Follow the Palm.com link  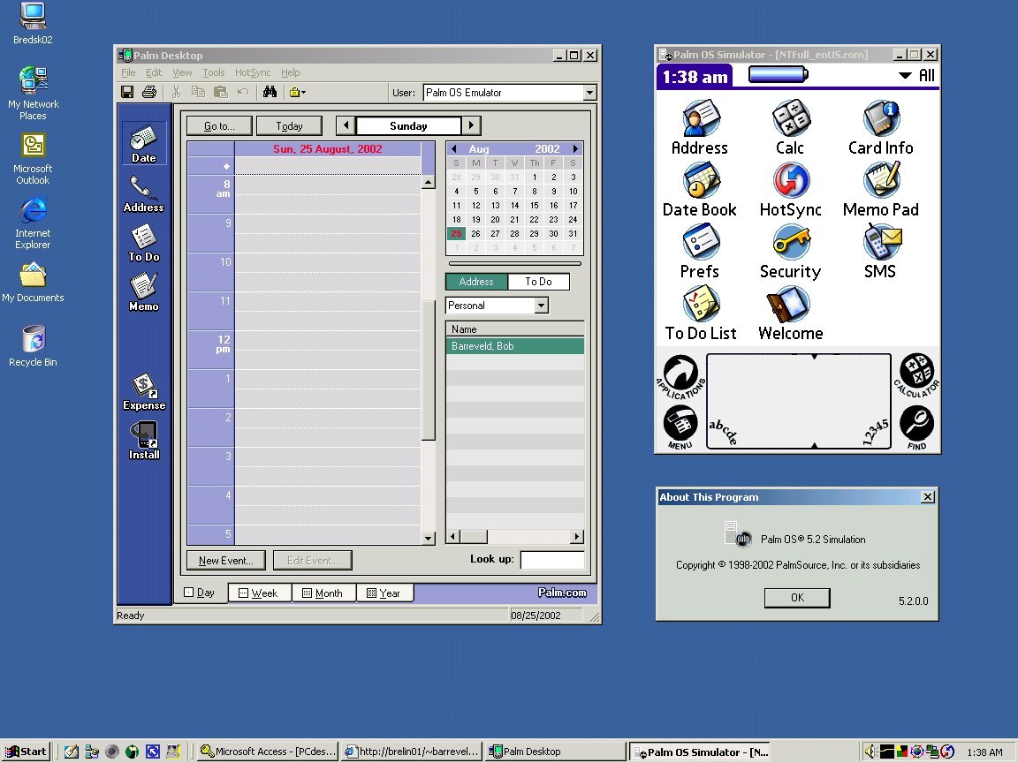click(562, 593)
